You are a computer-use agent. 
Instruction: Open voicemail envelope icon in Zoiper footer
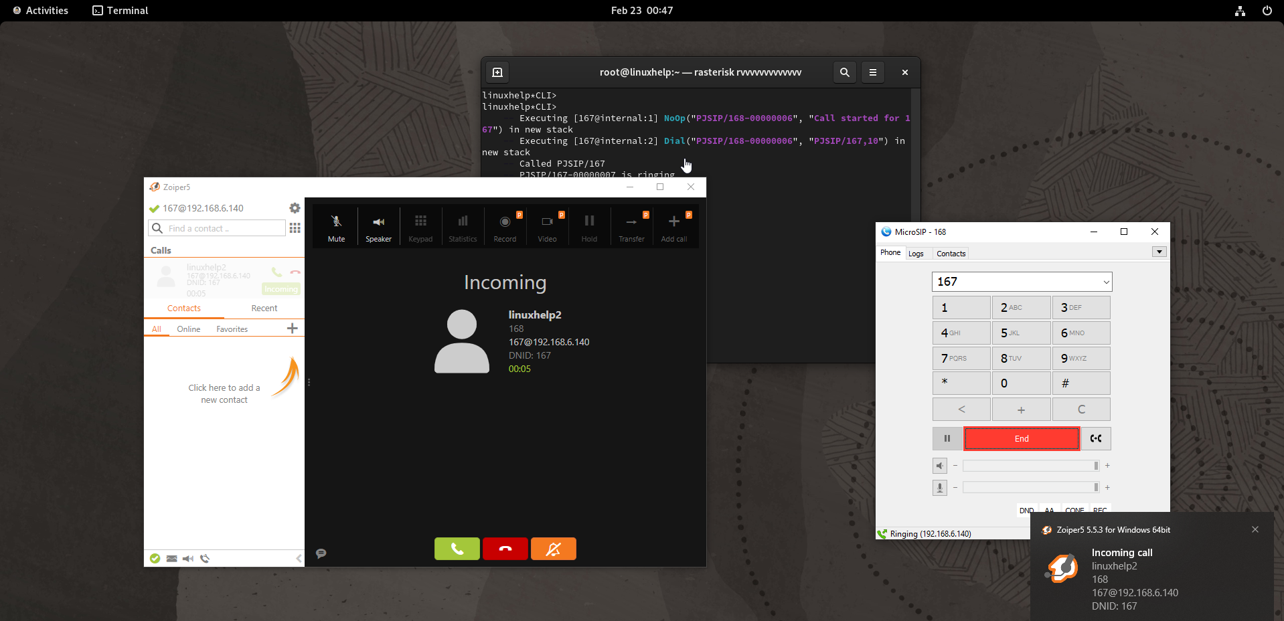(172, 558)
